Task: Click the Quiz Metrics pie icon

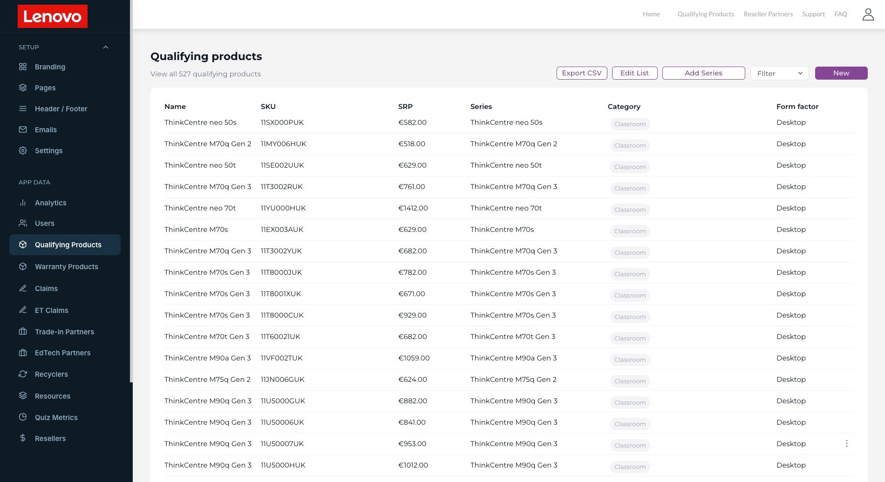Action: point(23,417)
